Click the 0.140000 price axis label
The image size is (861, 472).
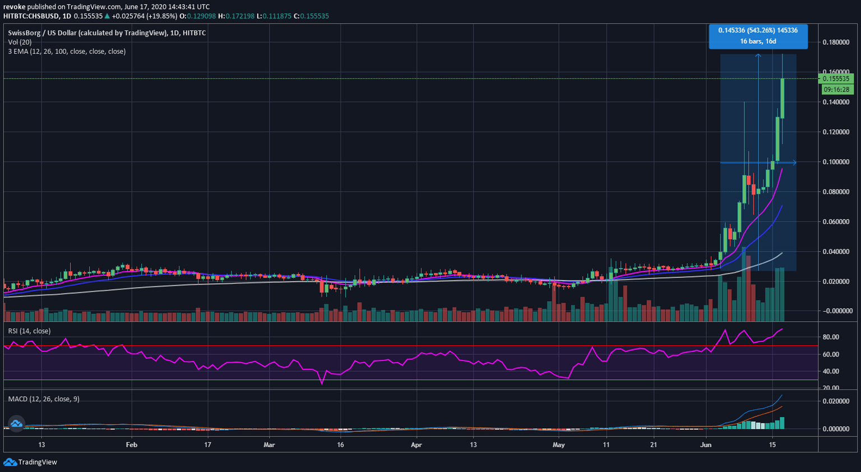pos(836,103)
